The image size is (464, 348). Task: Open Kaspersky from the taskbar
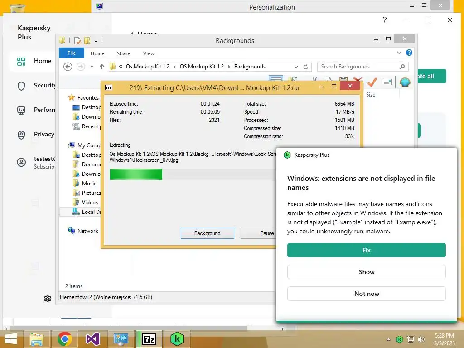click(x=177, y=339)
